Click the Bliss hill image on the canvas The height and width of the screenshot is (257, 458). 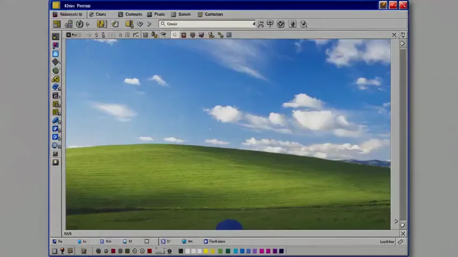coord(228,134)
